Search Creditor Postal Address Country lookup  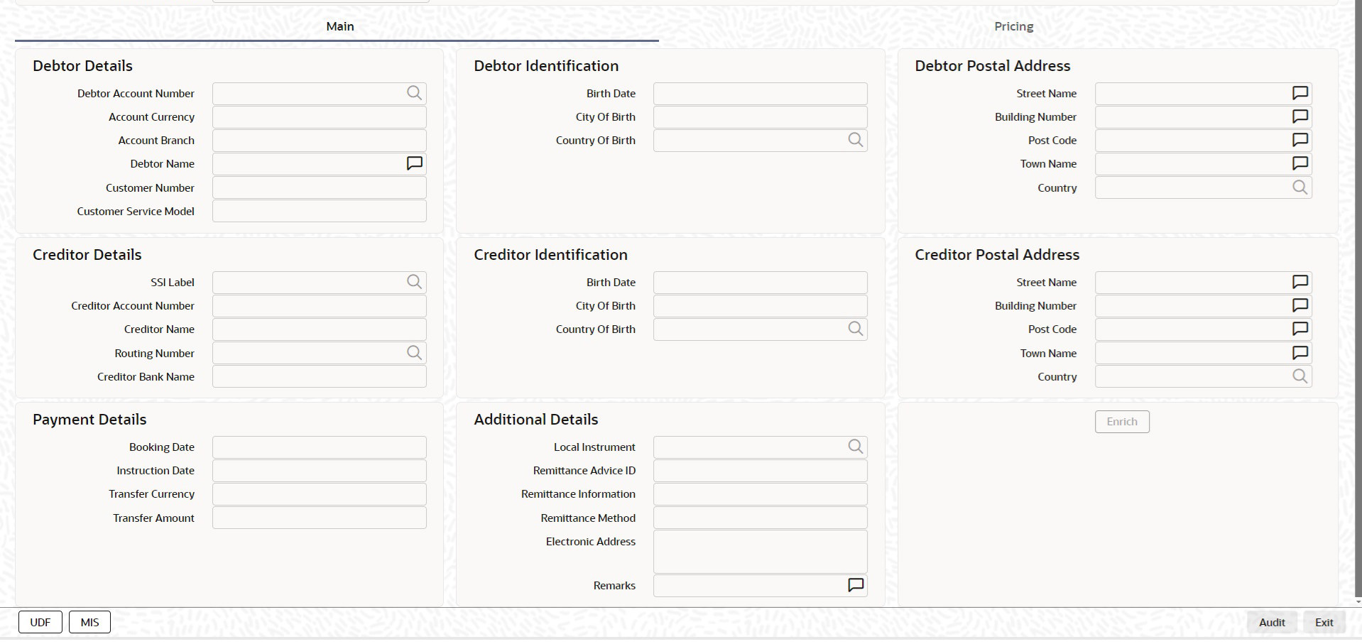[1300, 376]
